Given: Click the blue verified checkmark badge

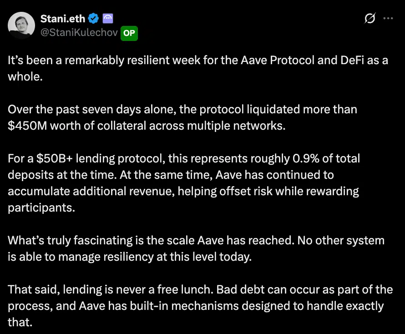Looking at the screenshot, I should coord(94,19).
